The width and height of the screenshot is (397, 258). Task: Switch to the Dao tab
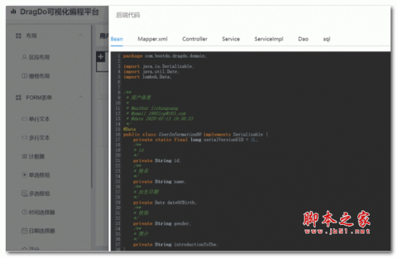[x=303, y=39]
